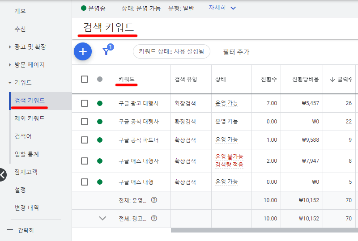Screen dimensions: 358x241
Task: Click keyword text 구글 애즈 대행사
Action: pyautogui.click(x=139, y=161)
